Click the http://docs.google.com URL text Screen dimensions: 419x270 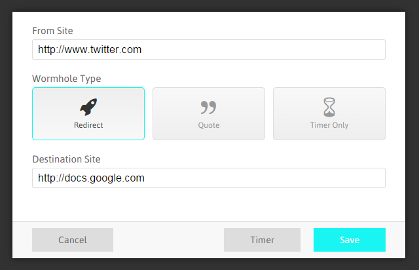(x=91, y=178)
